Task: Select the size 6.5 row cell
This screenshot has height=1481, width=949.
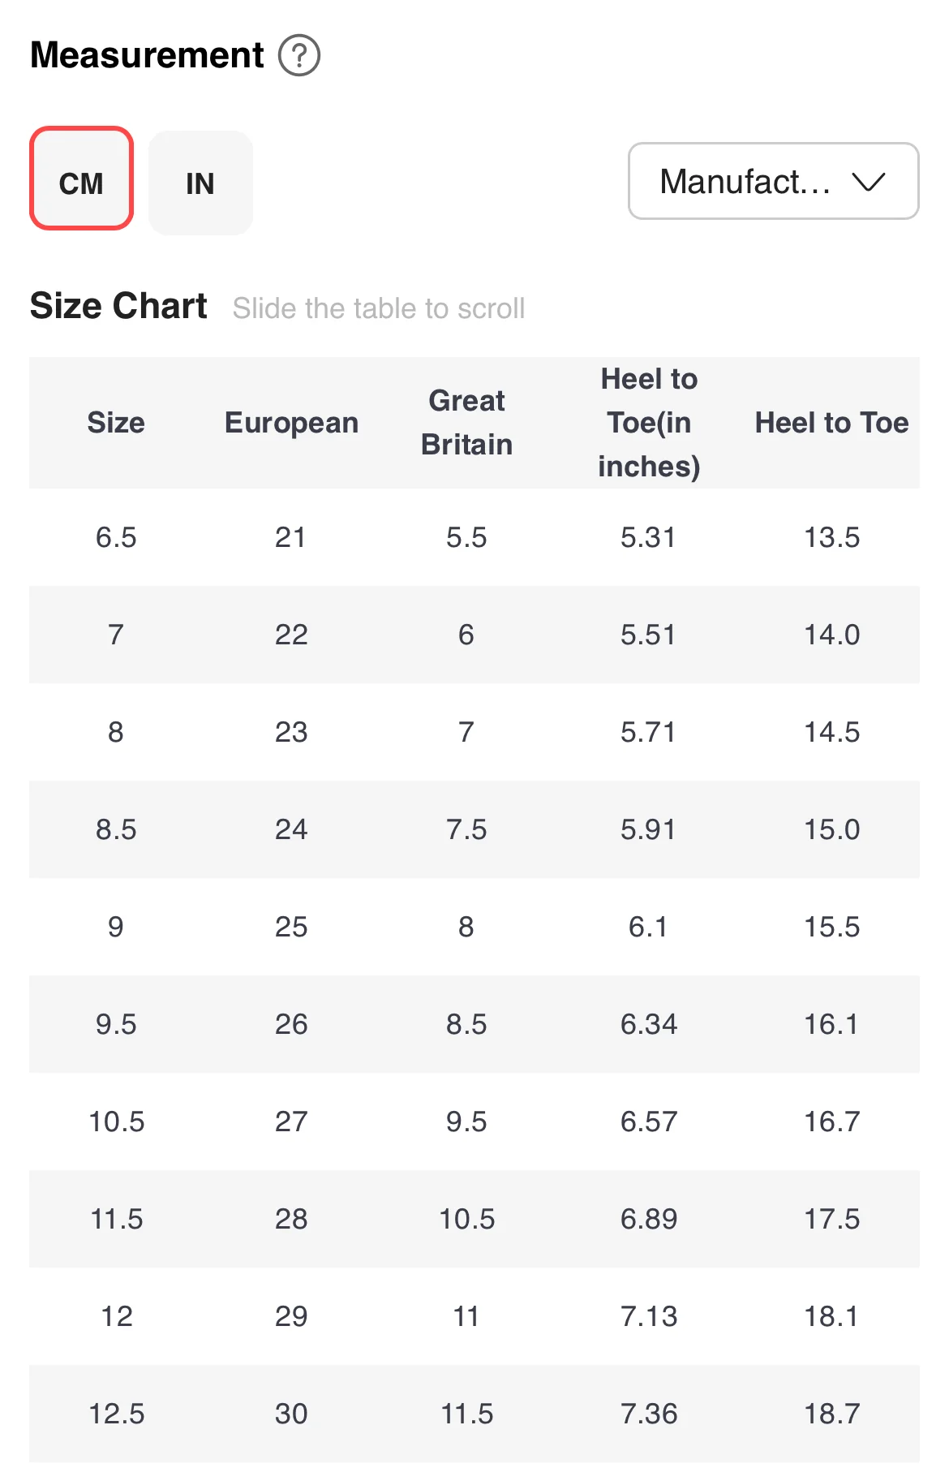Action: (116, 537)
